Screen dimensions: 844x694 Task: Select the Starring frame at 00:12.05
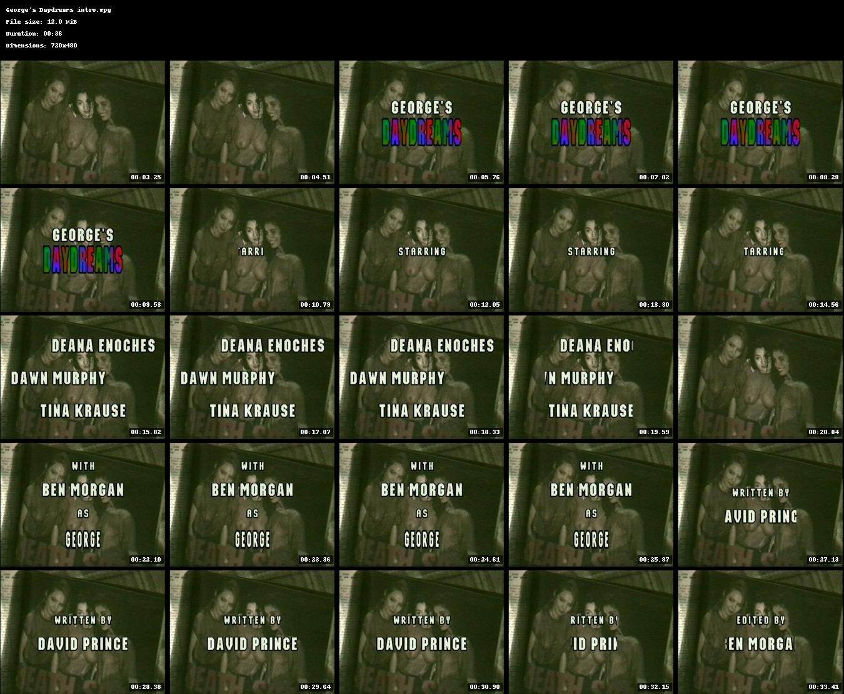pyautogui.click(x=421, y=250)
